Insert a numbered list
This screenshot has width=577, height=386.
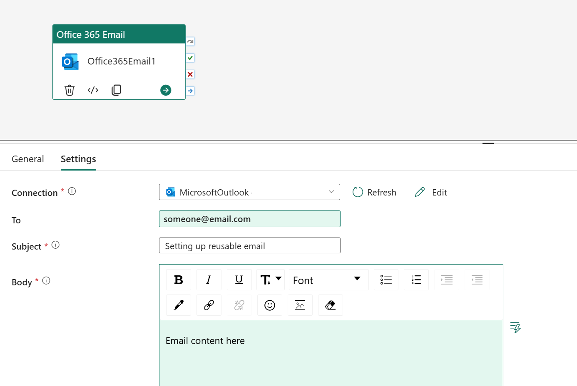point(416,280)
